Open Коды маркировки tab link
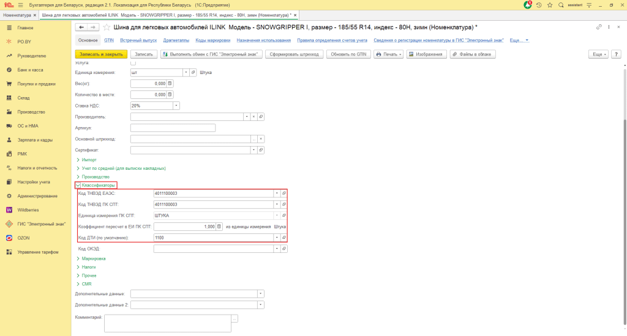Image resolution: width=627 pixels, height=336 pixels. (212, 40)
